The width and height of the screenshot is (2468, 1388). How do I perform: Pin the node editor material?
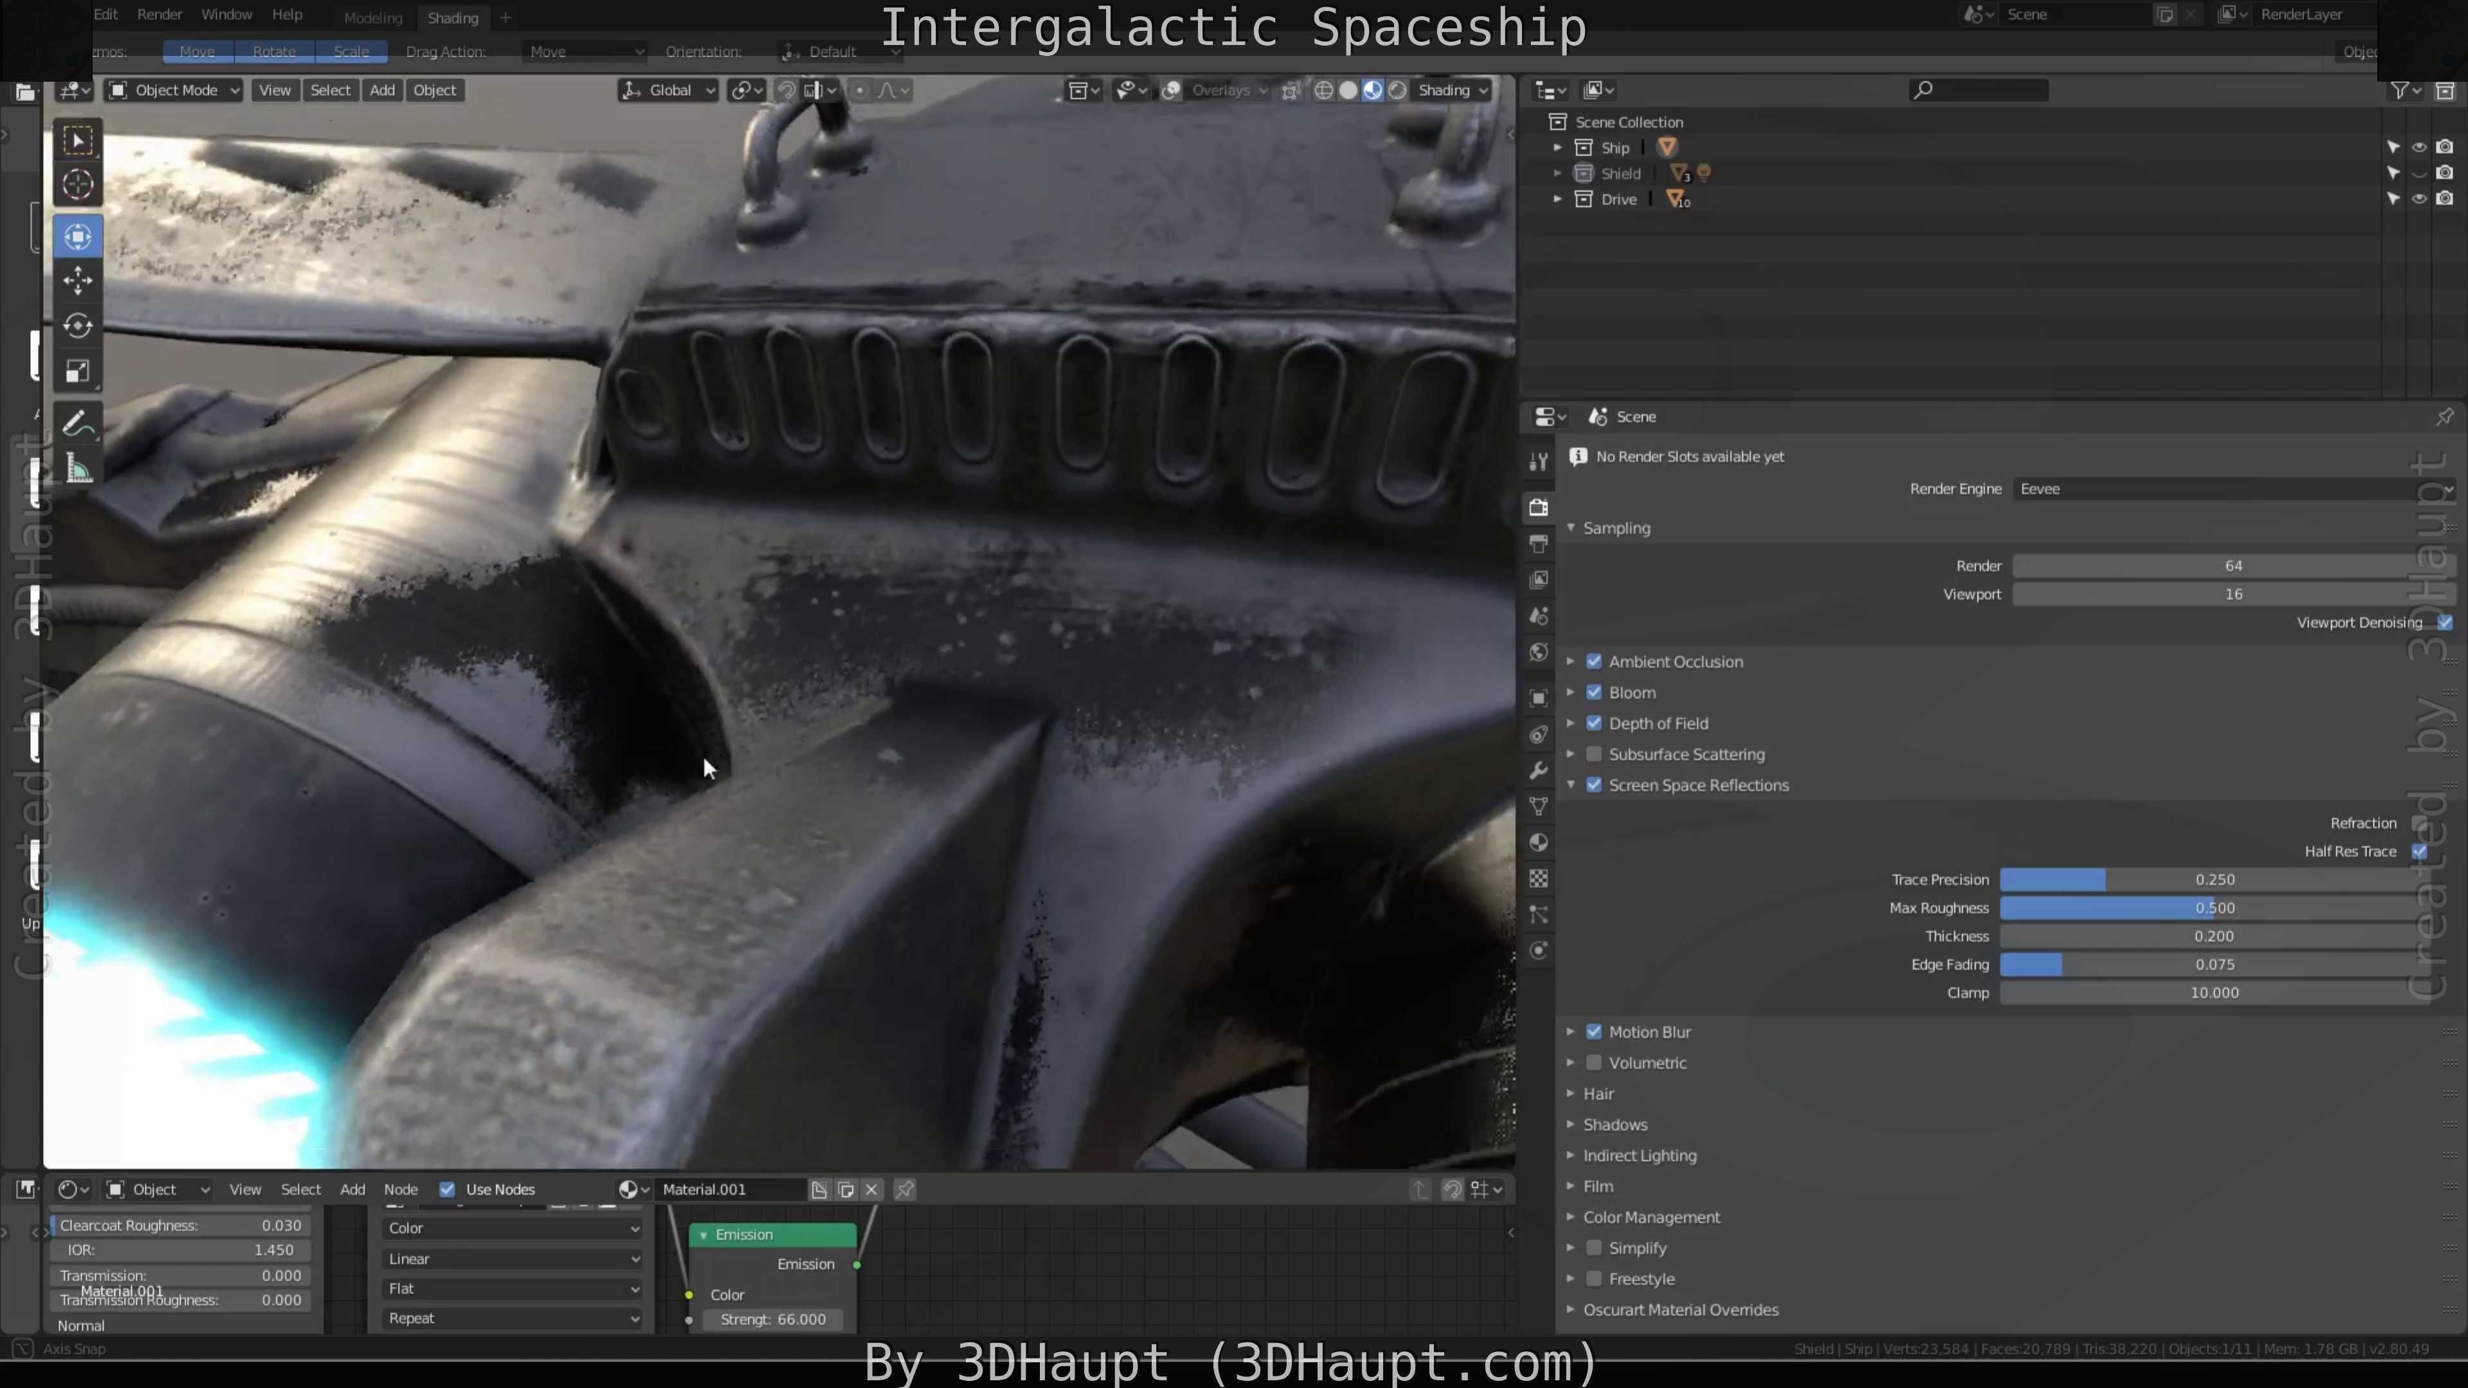coord(904,1189)
